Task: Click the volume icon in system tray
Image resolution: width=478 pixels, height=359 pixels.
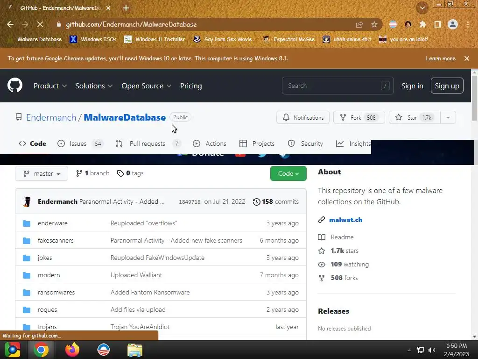Action: (432, 350)
